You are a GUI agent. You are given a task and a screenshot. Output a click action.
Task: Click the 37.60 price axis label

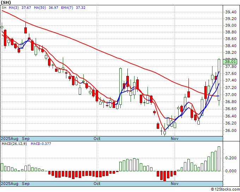pyautogui.click(x=231, y=73)
